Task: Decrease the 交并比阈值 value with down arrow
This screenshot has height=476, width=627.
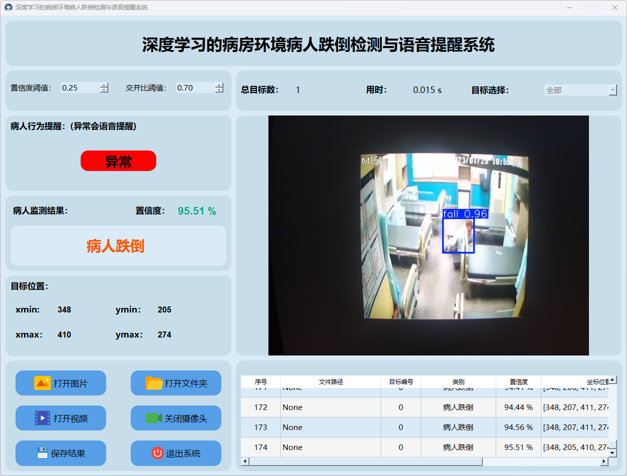Action: tap(219, 90)
